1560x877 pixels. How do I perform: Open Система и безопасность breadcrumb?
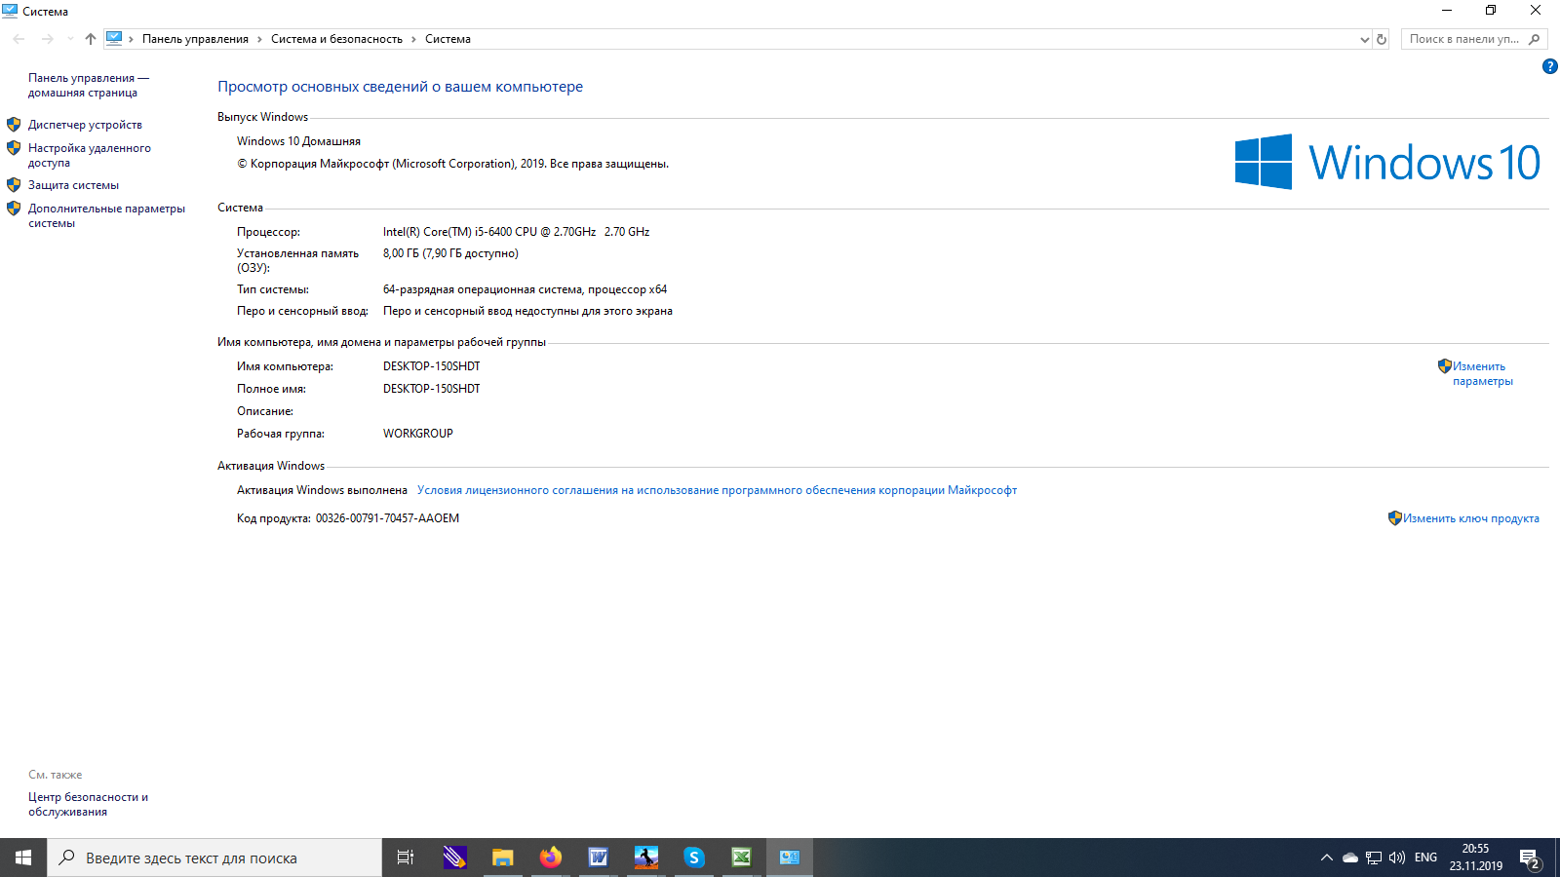click(336, 39)
